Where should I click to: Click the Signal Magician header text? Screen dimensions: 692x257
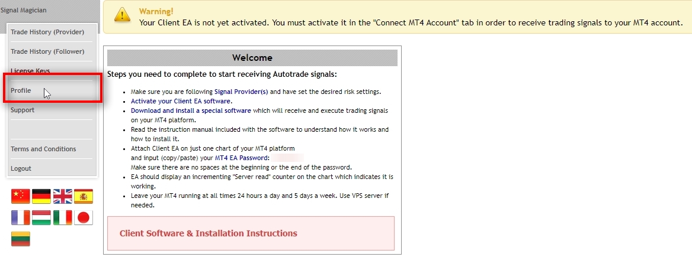tap(23, 10)
